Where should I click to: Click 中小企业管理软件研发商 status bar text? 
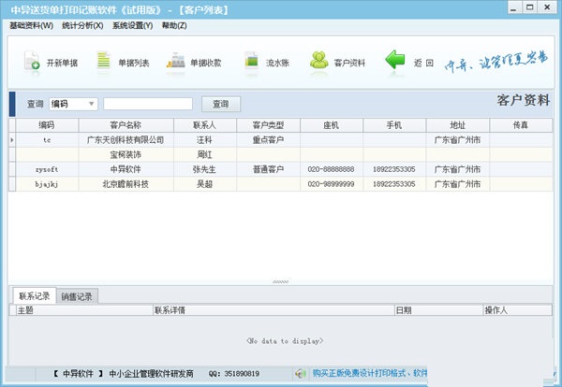151,374
